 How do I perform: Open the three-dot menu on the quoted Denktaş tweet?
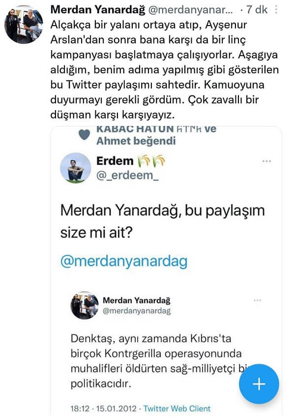click(257, 300)
